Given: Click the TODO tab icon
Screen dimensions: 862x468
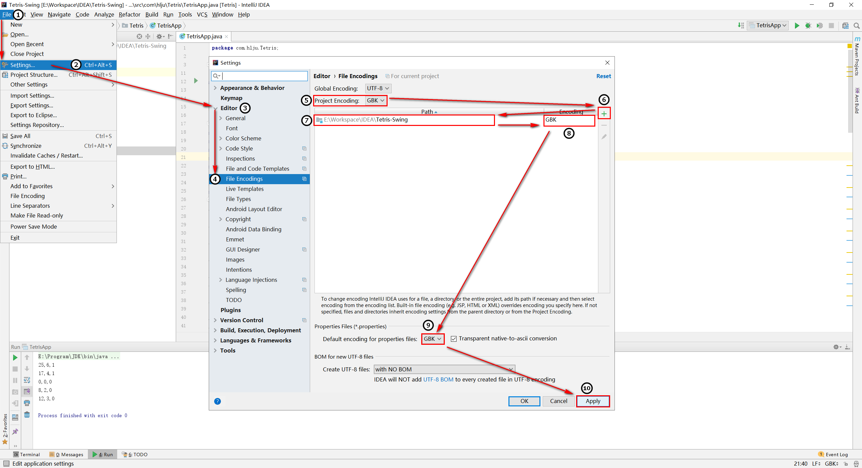Looking at the screenshot, I should 126,455.
